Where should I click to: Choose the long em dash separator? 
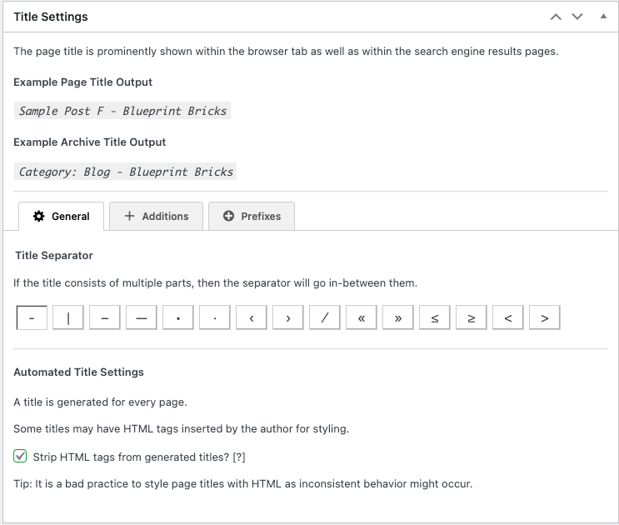142,317
